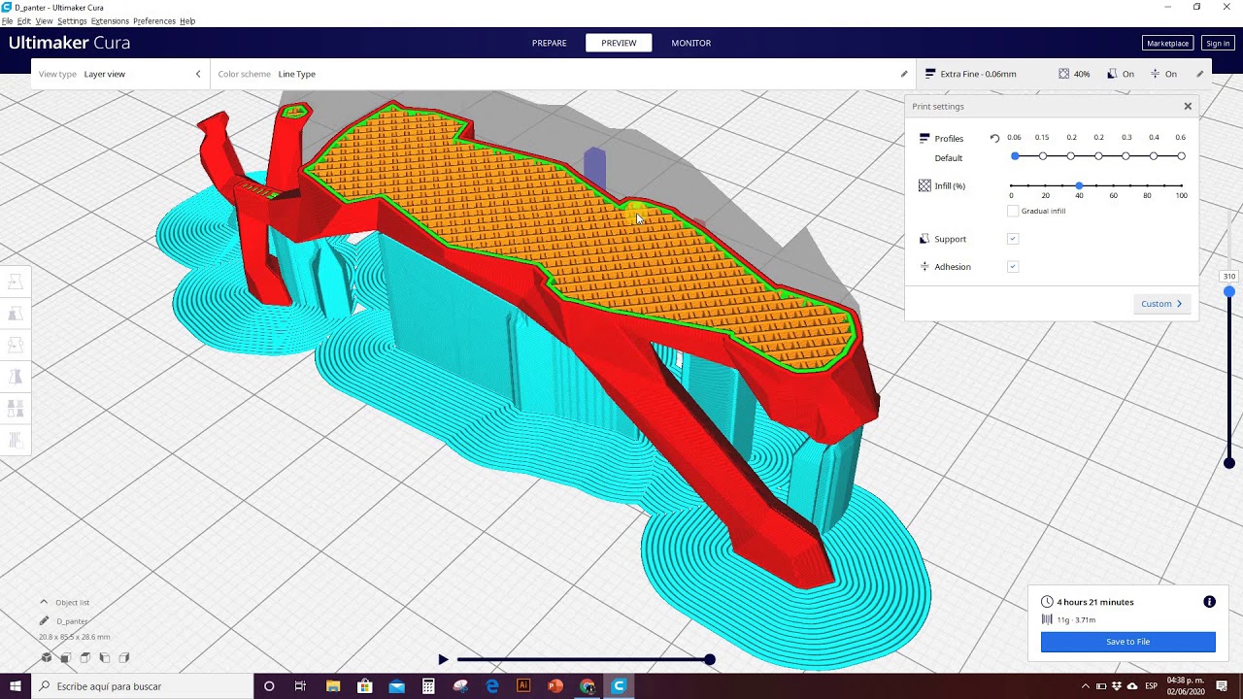Click the layer slider lower handle
This screenshot has width=1243, height=699.
pyautogui.click(x=1229, y=463)
